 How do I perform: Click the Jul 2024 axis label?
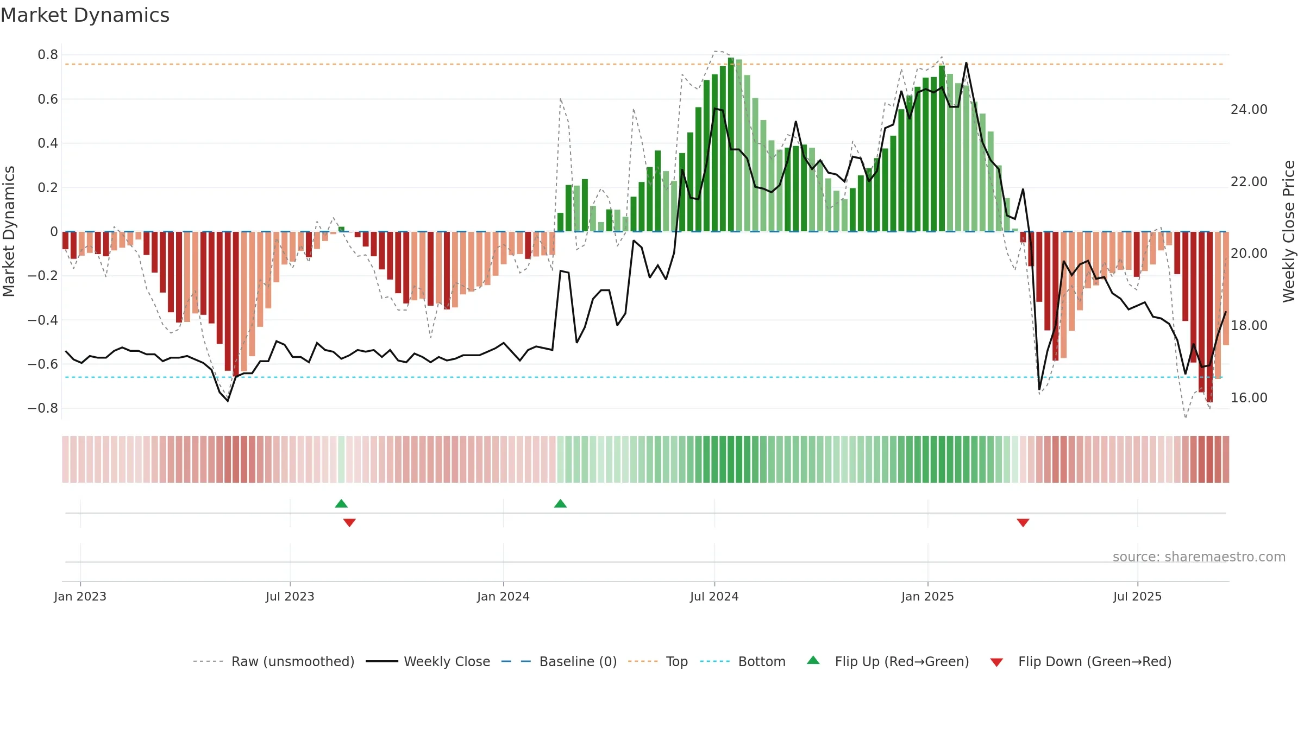pos(714,596)
